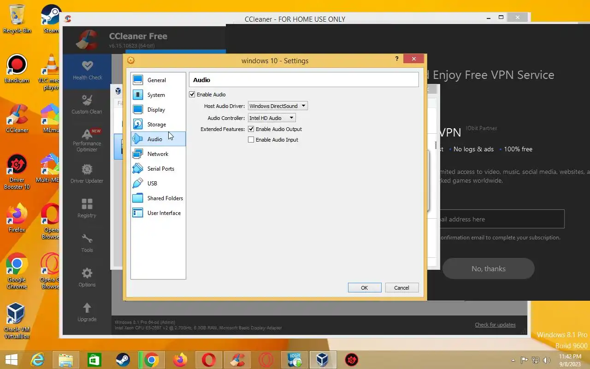Open the volume control in system tray
This screenshot has width=590, height=369.
tap(547, 360)
